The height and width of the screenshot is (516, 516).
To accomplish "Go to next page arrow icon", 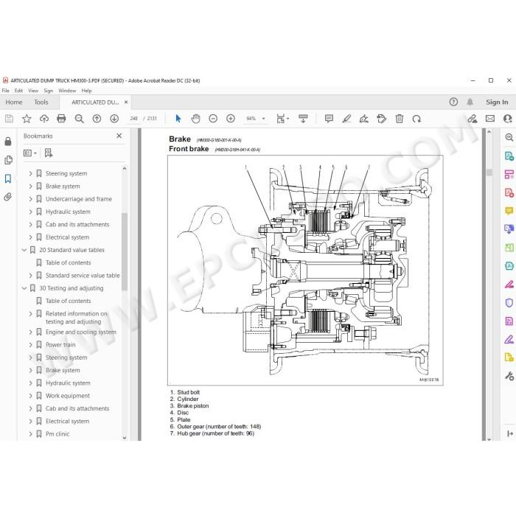I will 114,119.
